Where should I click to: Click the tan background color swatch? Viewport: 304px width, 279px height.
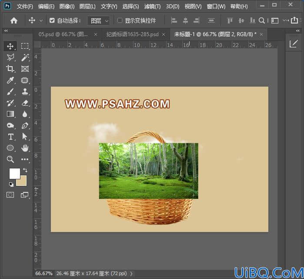[23, 182]
